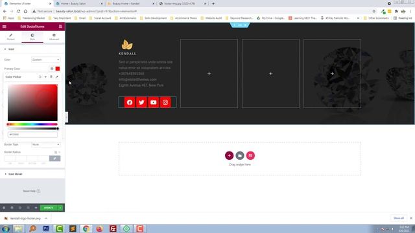Add widget in the fourth footer column
The image size is (415, 233).
[x=332, y=74]
